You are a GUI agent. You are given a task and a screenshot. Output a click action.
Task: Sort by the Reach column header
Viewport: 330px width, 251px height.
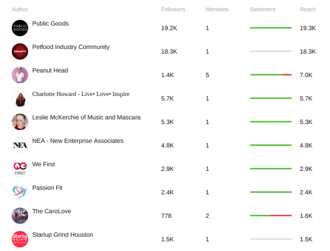tap(308, 10)
